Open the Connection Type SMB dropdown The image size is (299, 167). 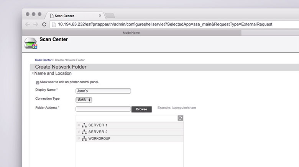pos(84,100)
